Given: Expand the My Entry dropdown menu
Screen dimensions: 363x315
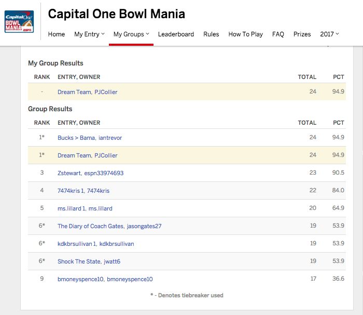Looking at the screenshot, I should click(x=89, y=34).
